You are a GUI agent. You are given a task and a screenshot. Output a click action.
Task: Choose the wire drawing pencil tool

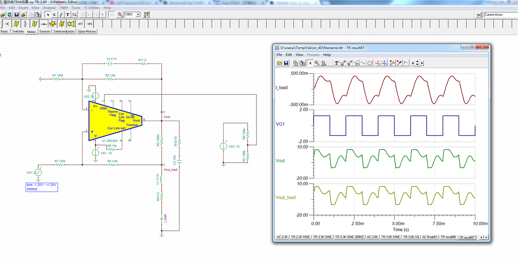(61, 15)
